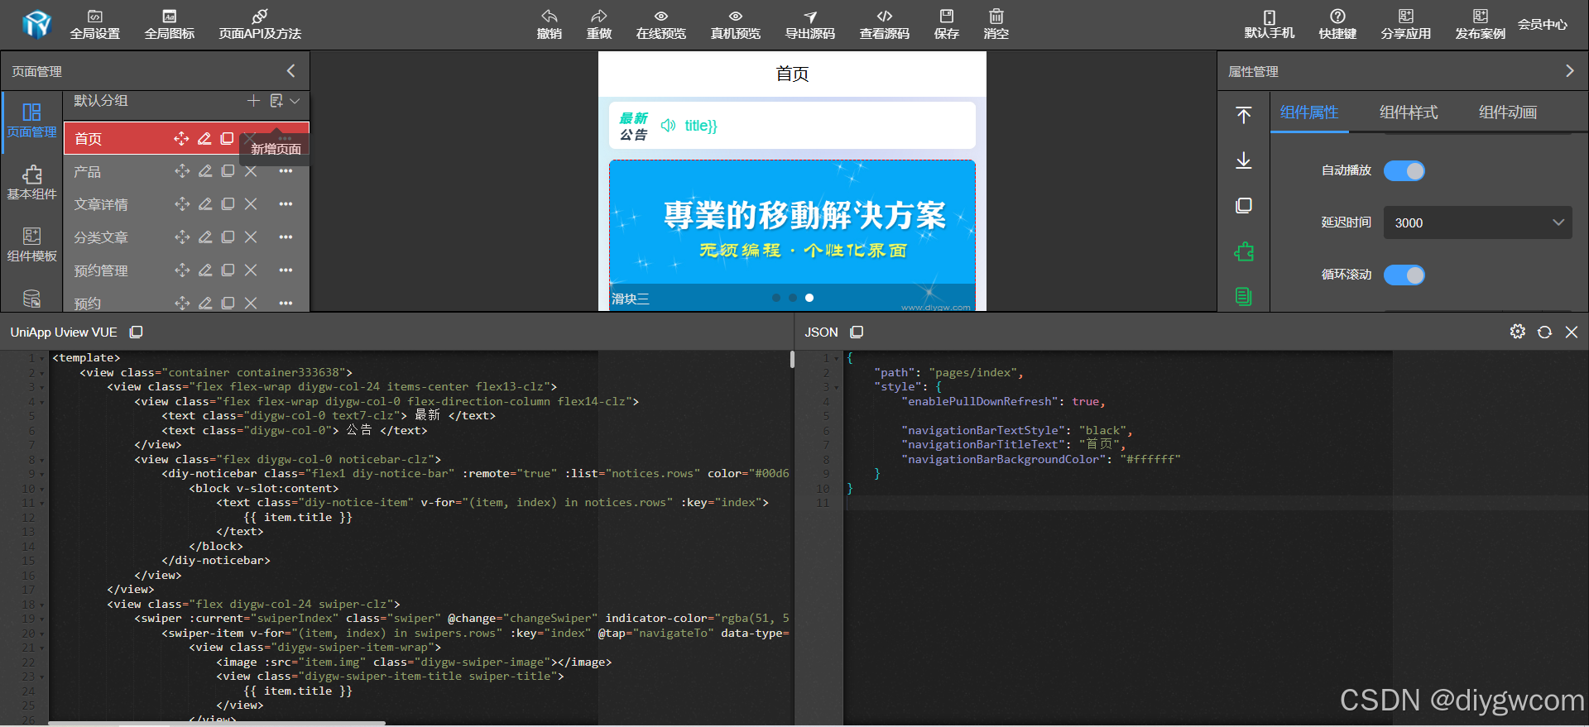Click 发布案例 publish case

click(1481, 25)
